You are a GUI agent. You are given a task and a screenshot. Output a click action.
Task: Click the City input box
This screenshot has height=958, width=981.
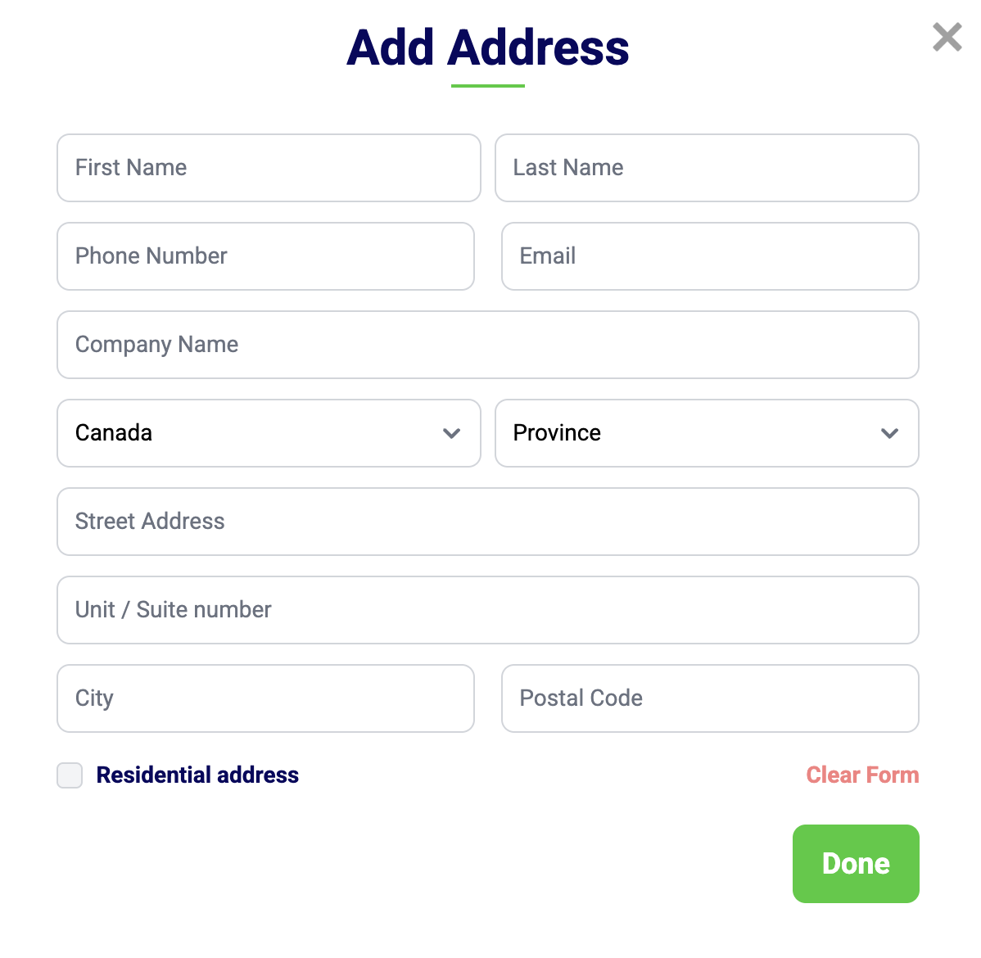point(265,698)
